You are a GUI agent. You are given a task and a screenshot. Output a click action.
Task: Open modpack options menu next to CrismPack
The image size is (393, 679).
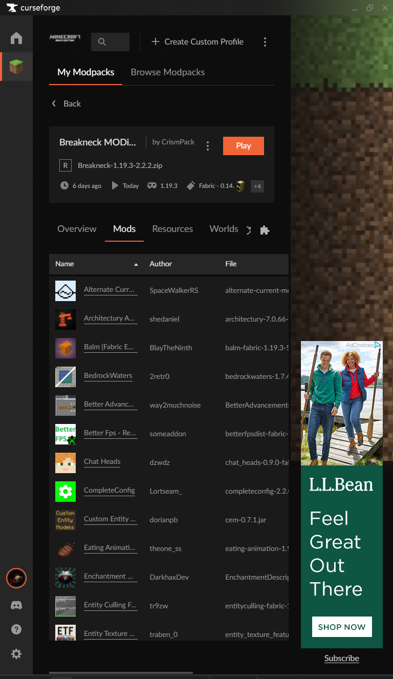[x=207, y=146]
